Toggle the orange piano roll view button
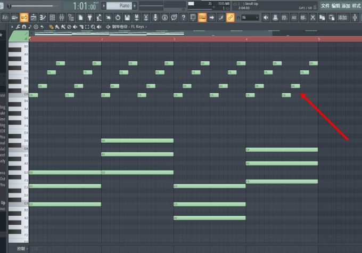This screenshot has width=362, height=253. tap(202, 18)
